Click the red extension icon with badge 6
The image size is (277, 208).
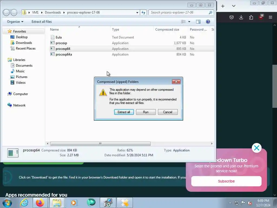(261, 17)
